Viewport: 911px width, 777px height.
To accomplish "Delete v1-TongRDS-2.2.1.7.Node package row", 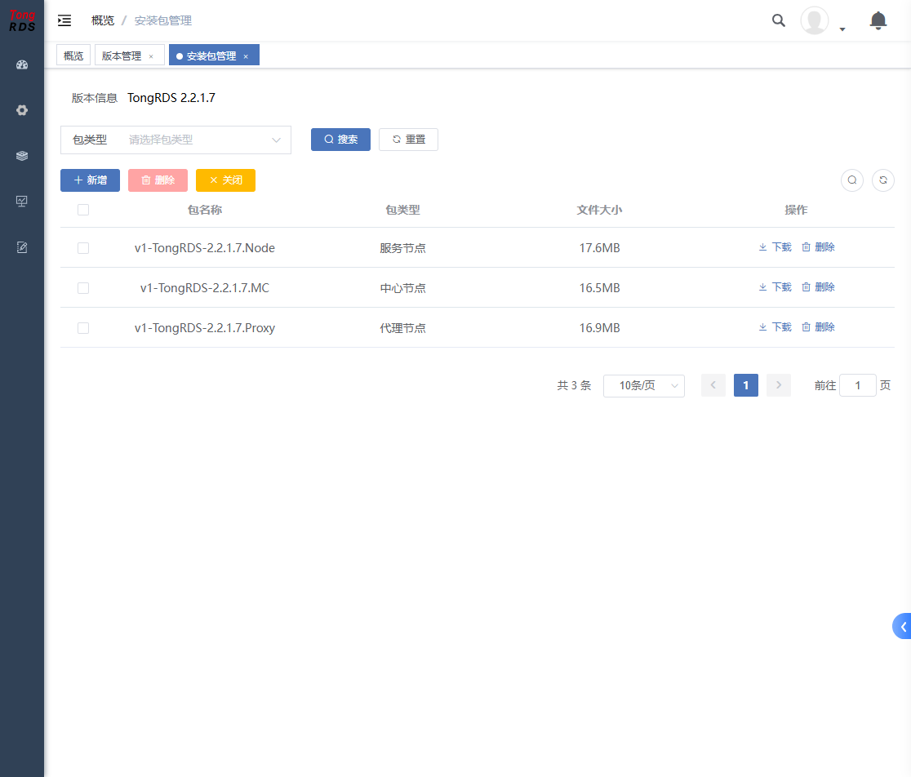I will [x=818, y=247].
